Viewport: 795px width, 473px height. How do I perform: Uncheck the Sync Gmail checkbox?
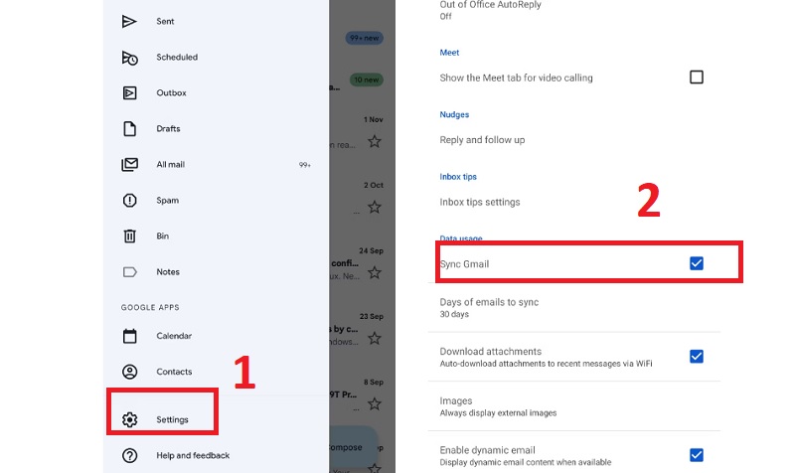[x=697, y=263]
